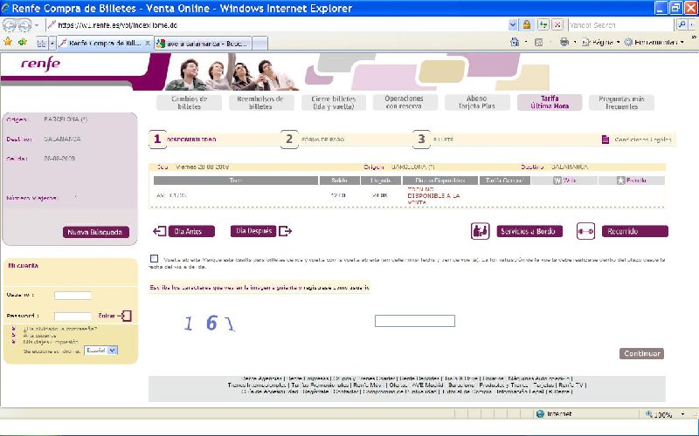
Task: Go forward with the browser Forward arrow
Action: tap(24, 25)
